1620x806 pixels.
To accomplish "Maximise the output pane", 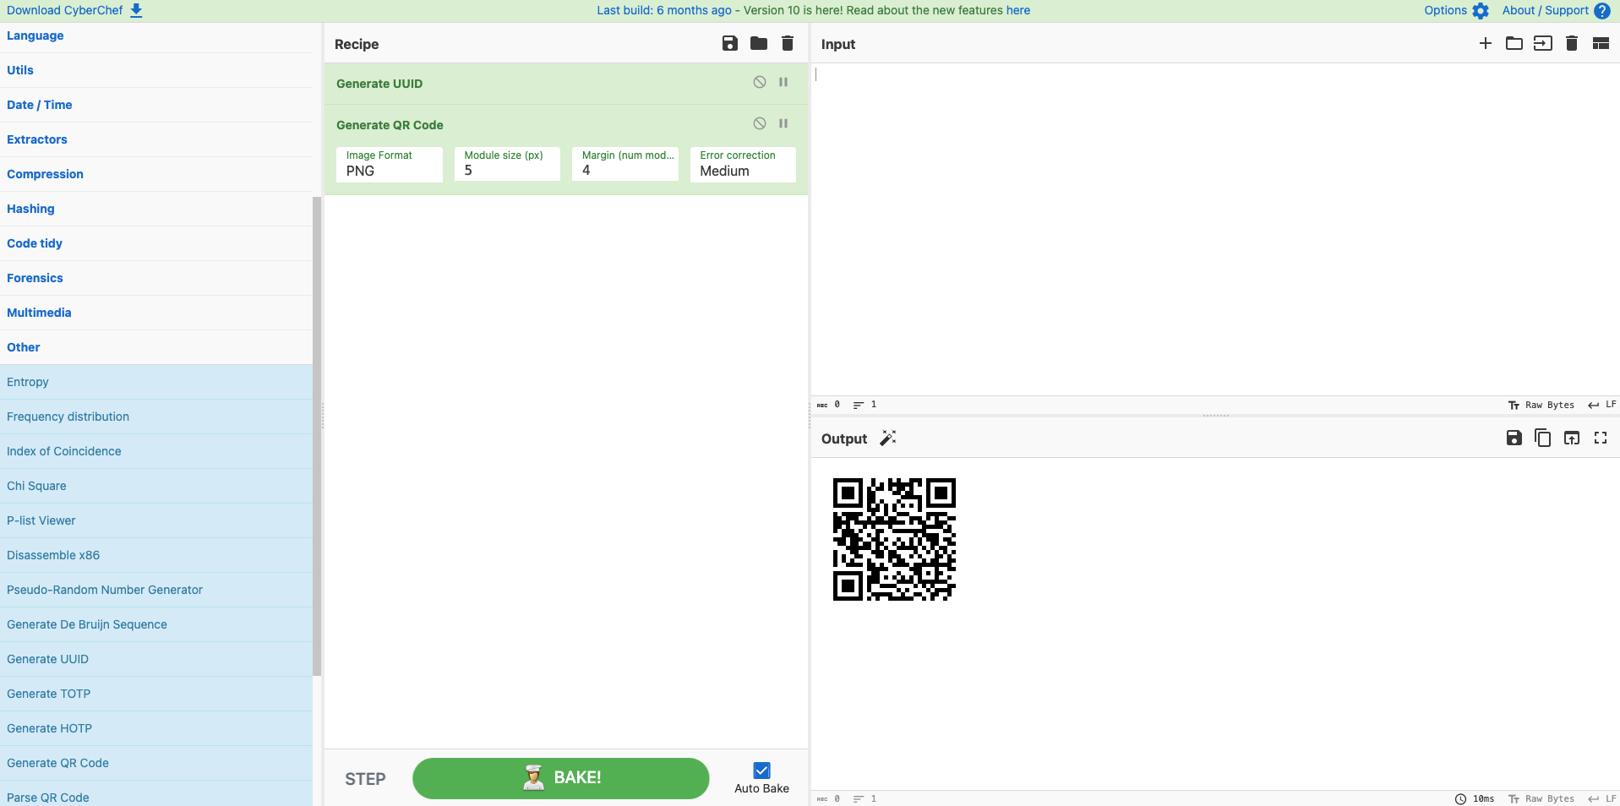I will [1601, 438].
